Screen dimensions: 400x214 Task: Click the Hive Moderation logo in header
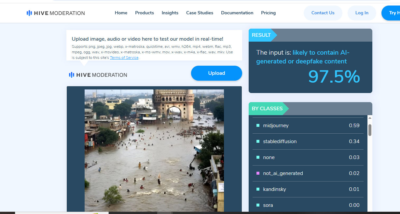(x=56, y=13)
